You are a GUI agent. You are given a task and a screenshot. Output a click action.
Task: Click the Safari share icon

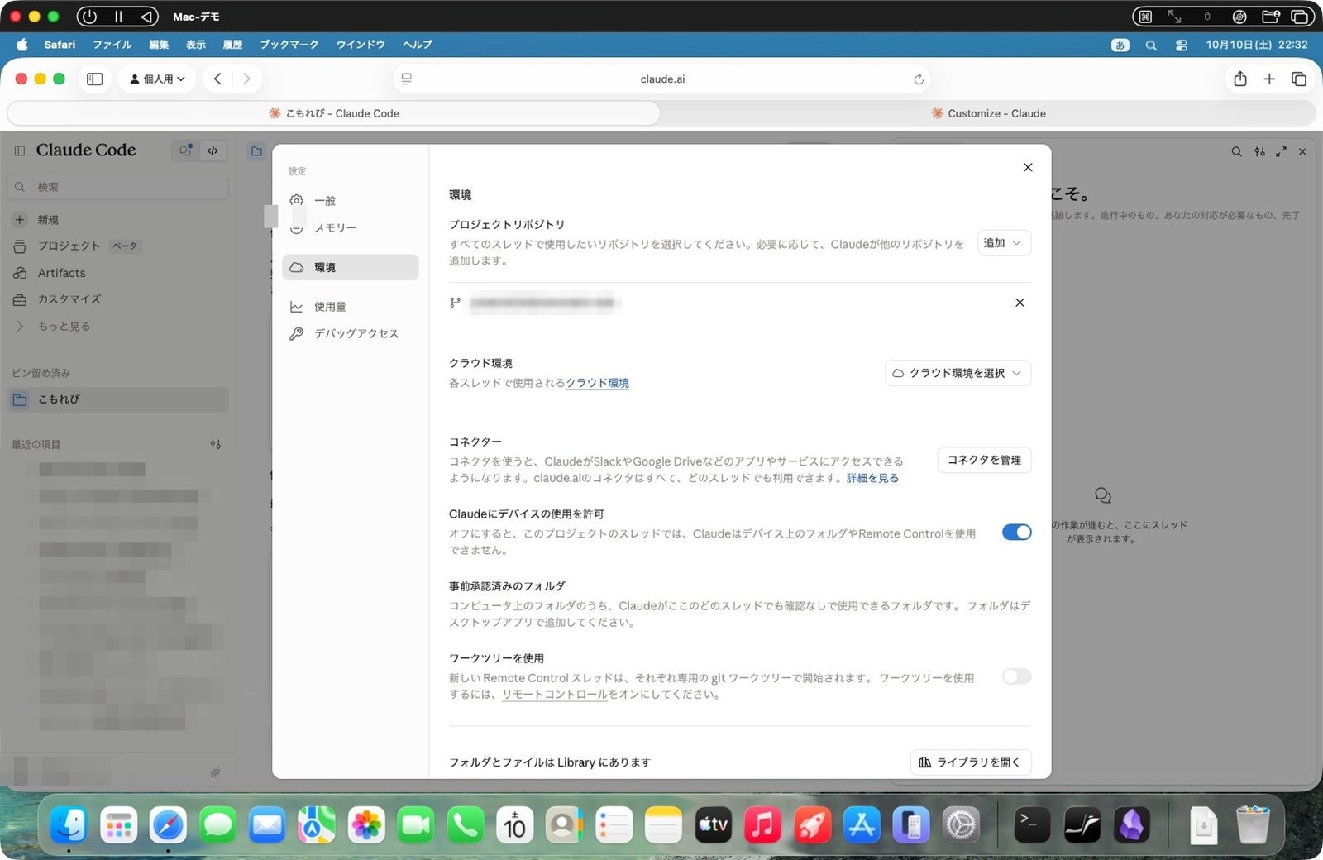pos(1239,79)
